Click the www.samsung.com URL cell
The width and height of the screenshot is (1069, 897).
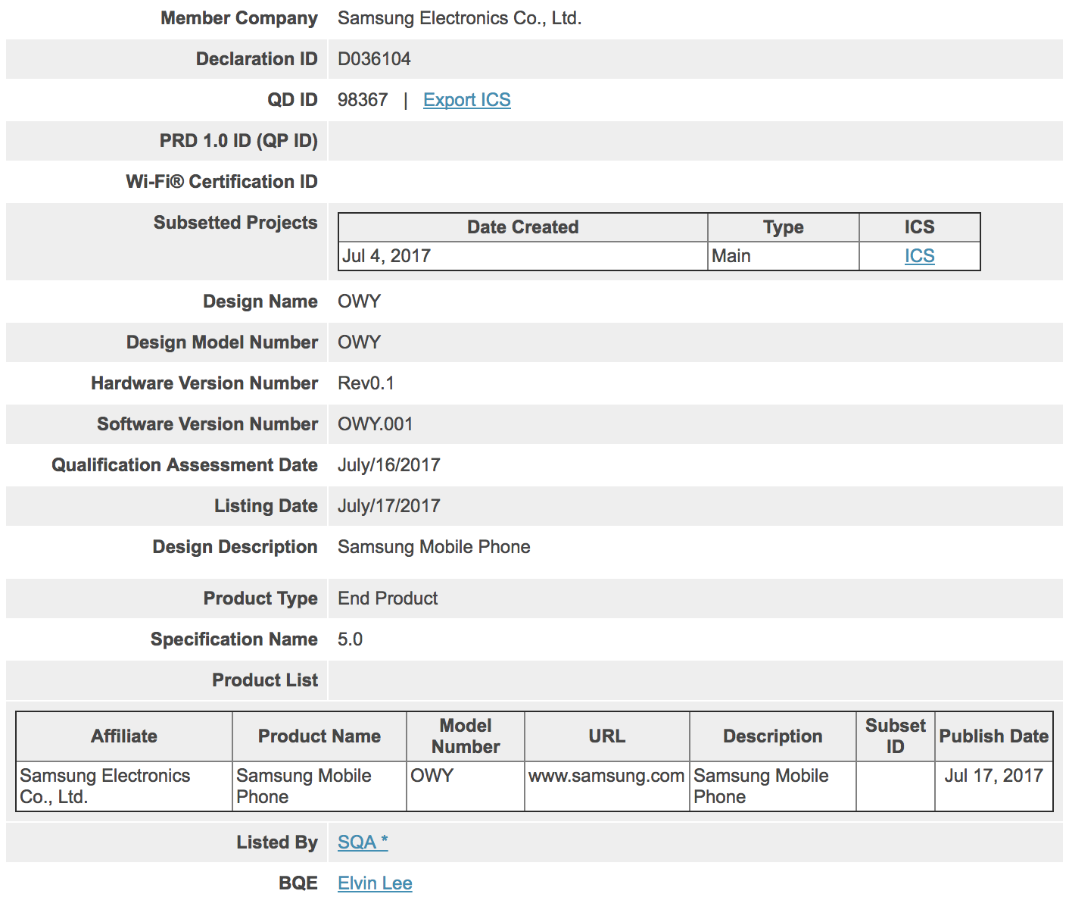(x=606, y=776)
